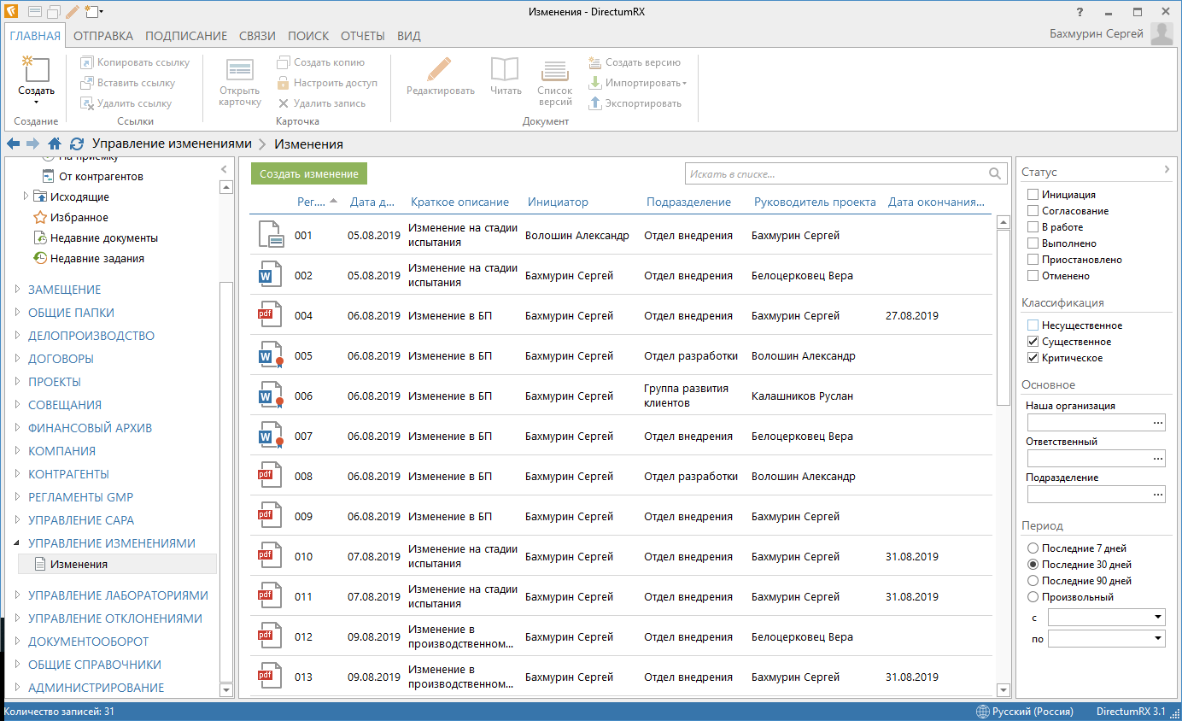Open the ОТЧЕТЫ tab
Screen dimensions: 1182x721
click(363, 36)
